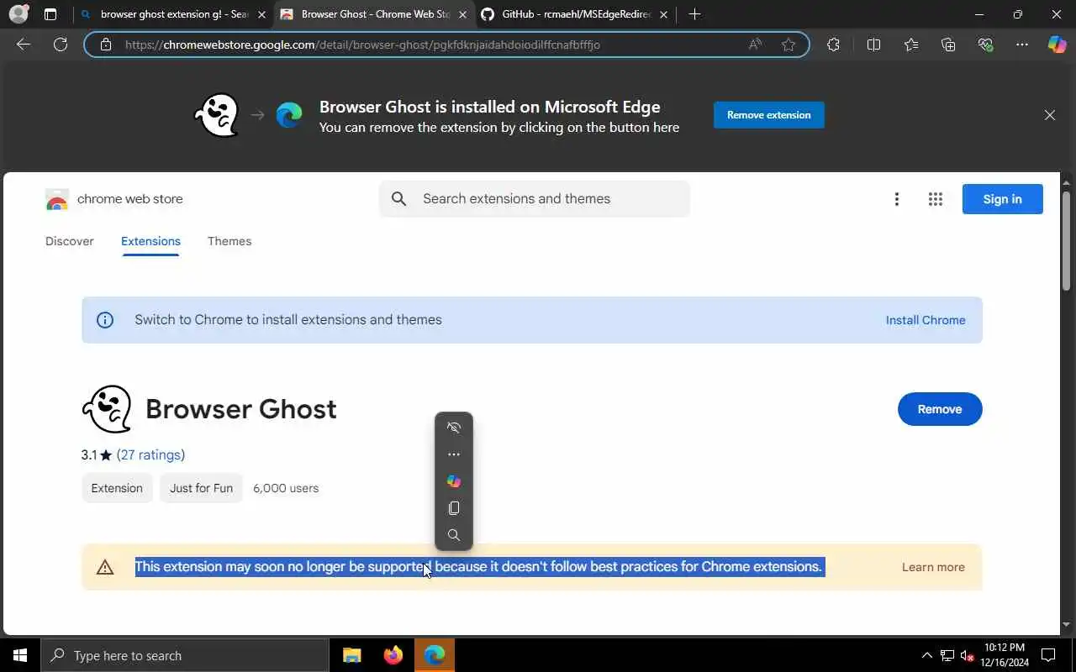Viewport: 1076px width, 672px height.
Task: Go back with the browser back arrow
Action: (x=24, y=45)
